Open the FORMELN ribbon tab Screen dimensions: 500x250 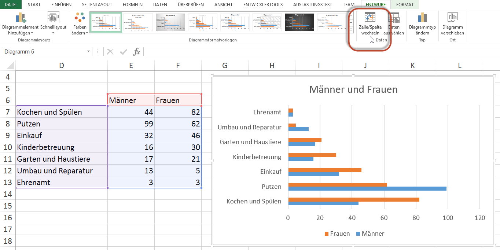click(132, 5)
